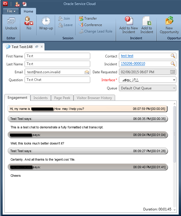The image size is (181, 216).
Task: Switch to Page Peek tab
Action: point(62,98)
